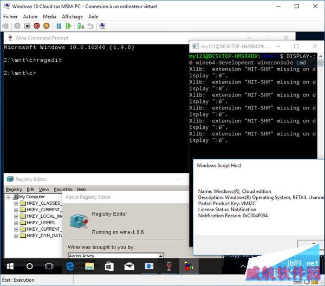Click the Cortana circle taskbar icon

pyautogui.click(x=29, y=266)
